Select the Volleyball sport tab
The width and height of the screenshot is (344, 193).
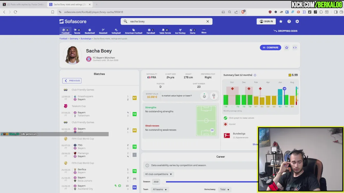click(x=116, y=31)
